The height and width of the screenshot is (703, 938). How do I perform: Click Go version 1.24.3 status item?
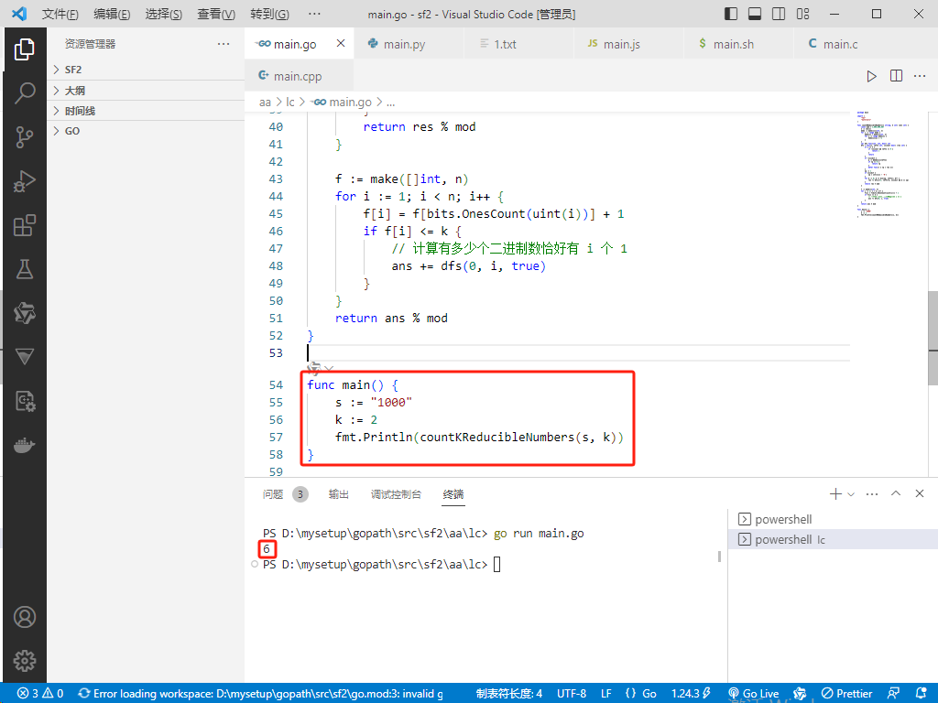tap(691, 694)
